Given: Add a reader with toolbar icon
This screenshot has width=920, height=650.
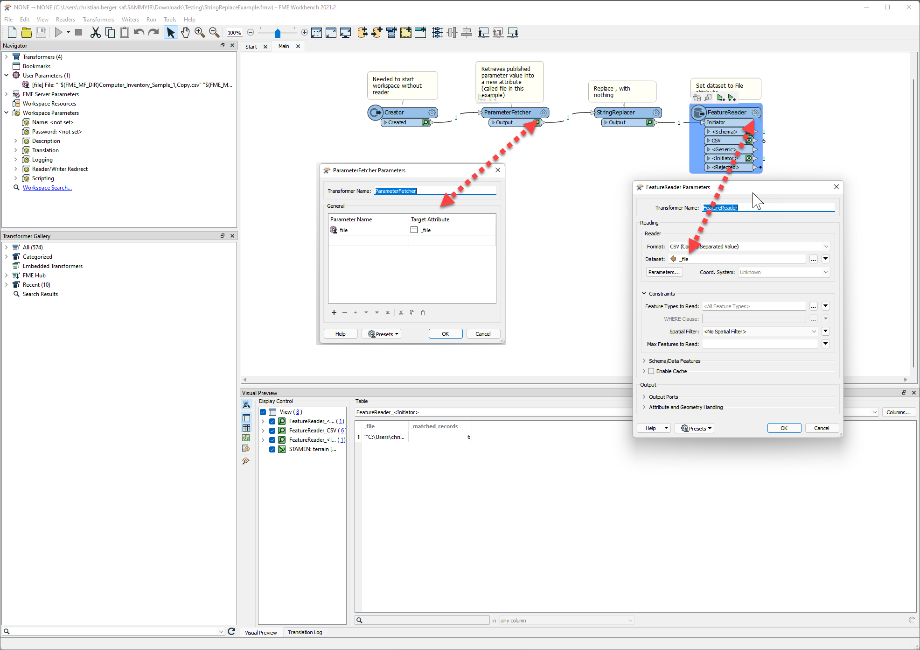Looking at the screenshot, I should pos(362,32).
